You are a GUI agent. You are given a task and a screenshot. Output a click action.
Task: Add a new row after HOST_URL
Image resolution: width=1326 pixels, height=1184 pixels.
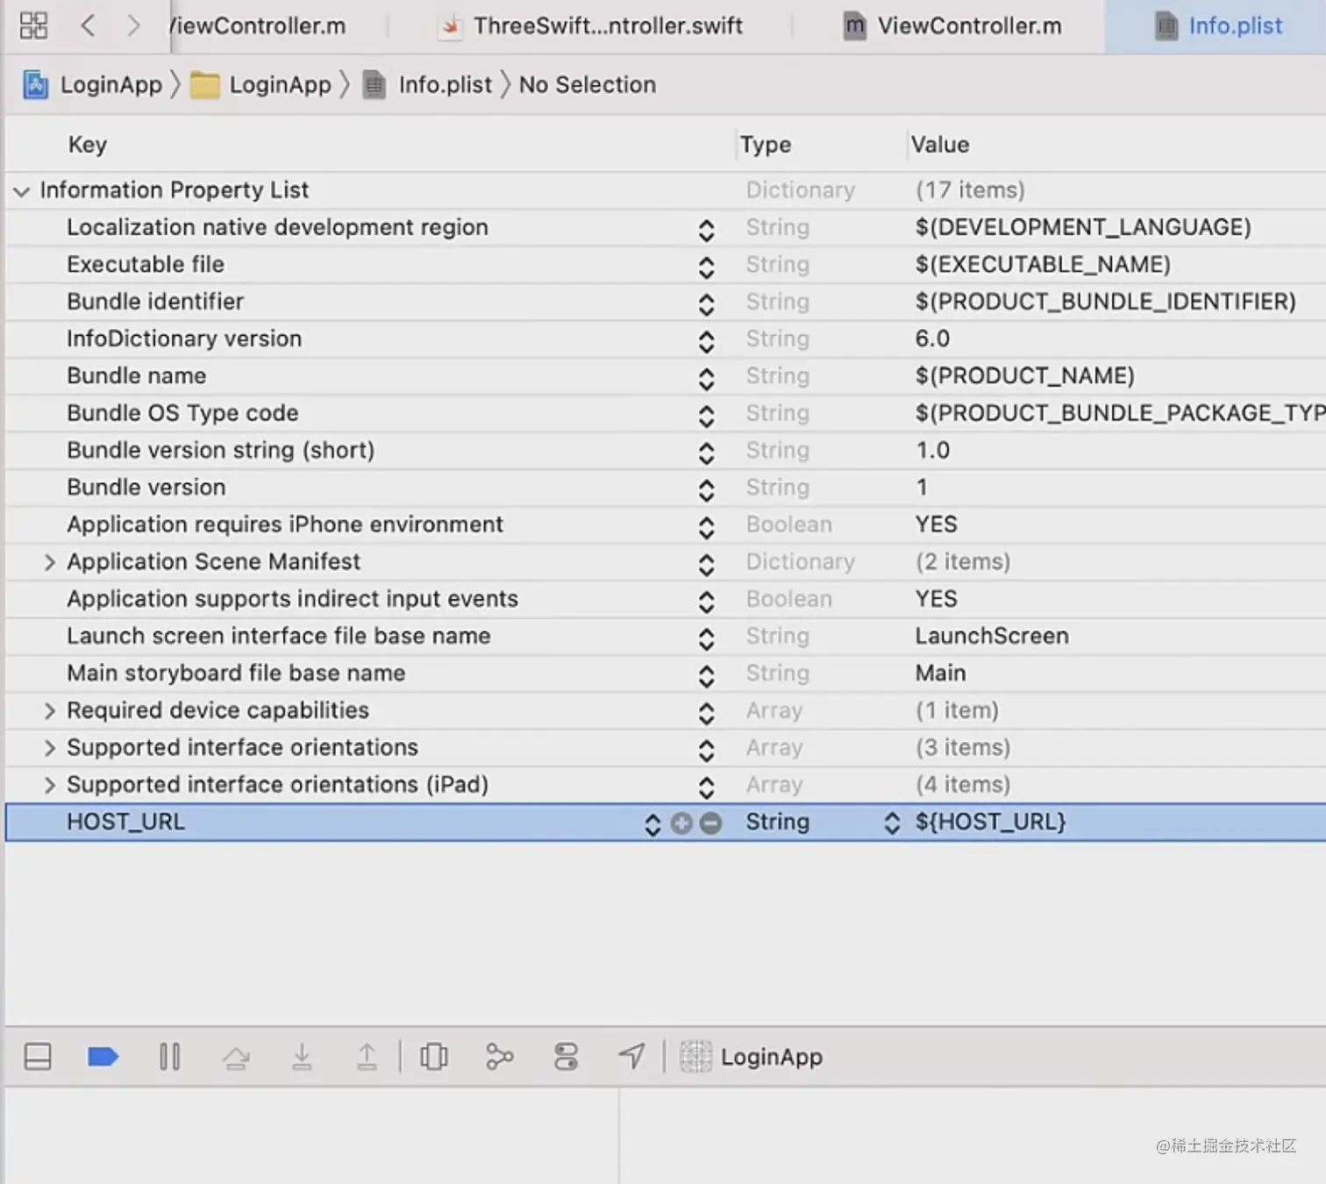[x=681, y=823]
